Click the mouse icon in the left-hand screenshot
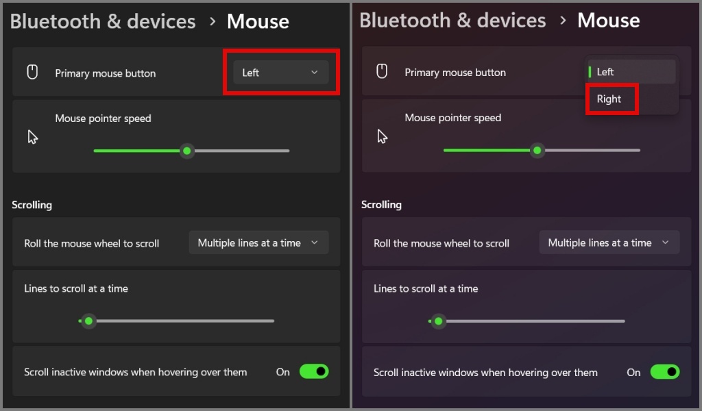The width and height of the screenshot is (702, 411). coord(32,73)
